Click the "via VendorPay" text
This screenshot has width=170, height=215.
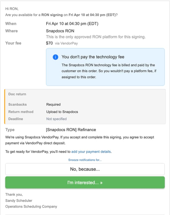click(66, 43)
